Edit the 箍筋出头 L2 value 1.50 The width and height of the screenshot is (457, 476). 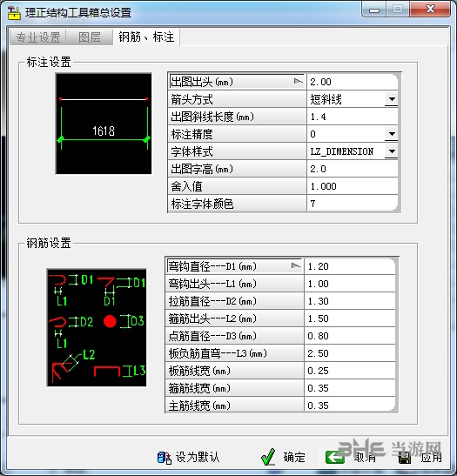point(350,318)
